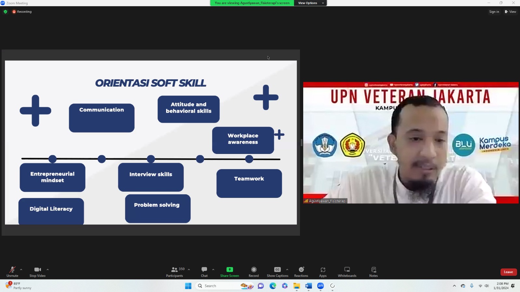Screen dimensions: 520x292
Task: Expand the captions options arrow
Action: point(287,270)
